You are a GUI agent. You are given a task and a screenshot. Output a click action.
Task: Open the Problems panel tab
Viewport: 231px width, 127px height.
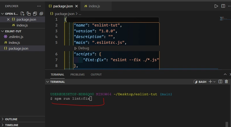tap(77, 74)
